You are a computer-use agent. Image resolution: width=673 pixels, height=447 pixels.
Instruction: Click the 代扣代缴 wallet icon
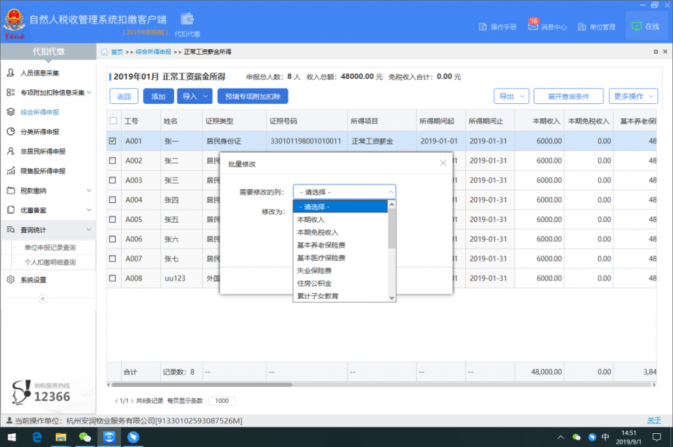pyautogui.click(x=187, y=18)
